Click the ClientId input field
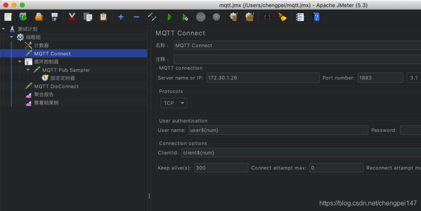The image size is (421, 211). click(x=301, y=152)
